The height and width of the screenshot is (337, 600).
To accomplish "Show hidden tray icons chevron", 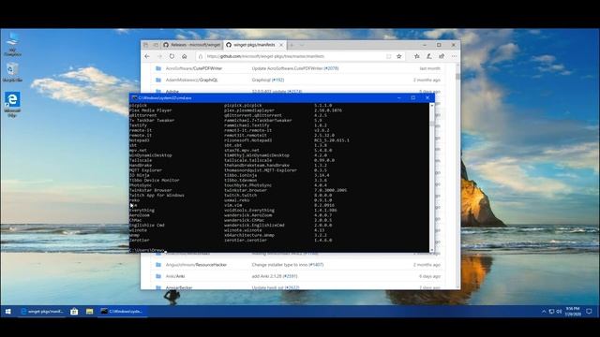I will click(544, 312).
